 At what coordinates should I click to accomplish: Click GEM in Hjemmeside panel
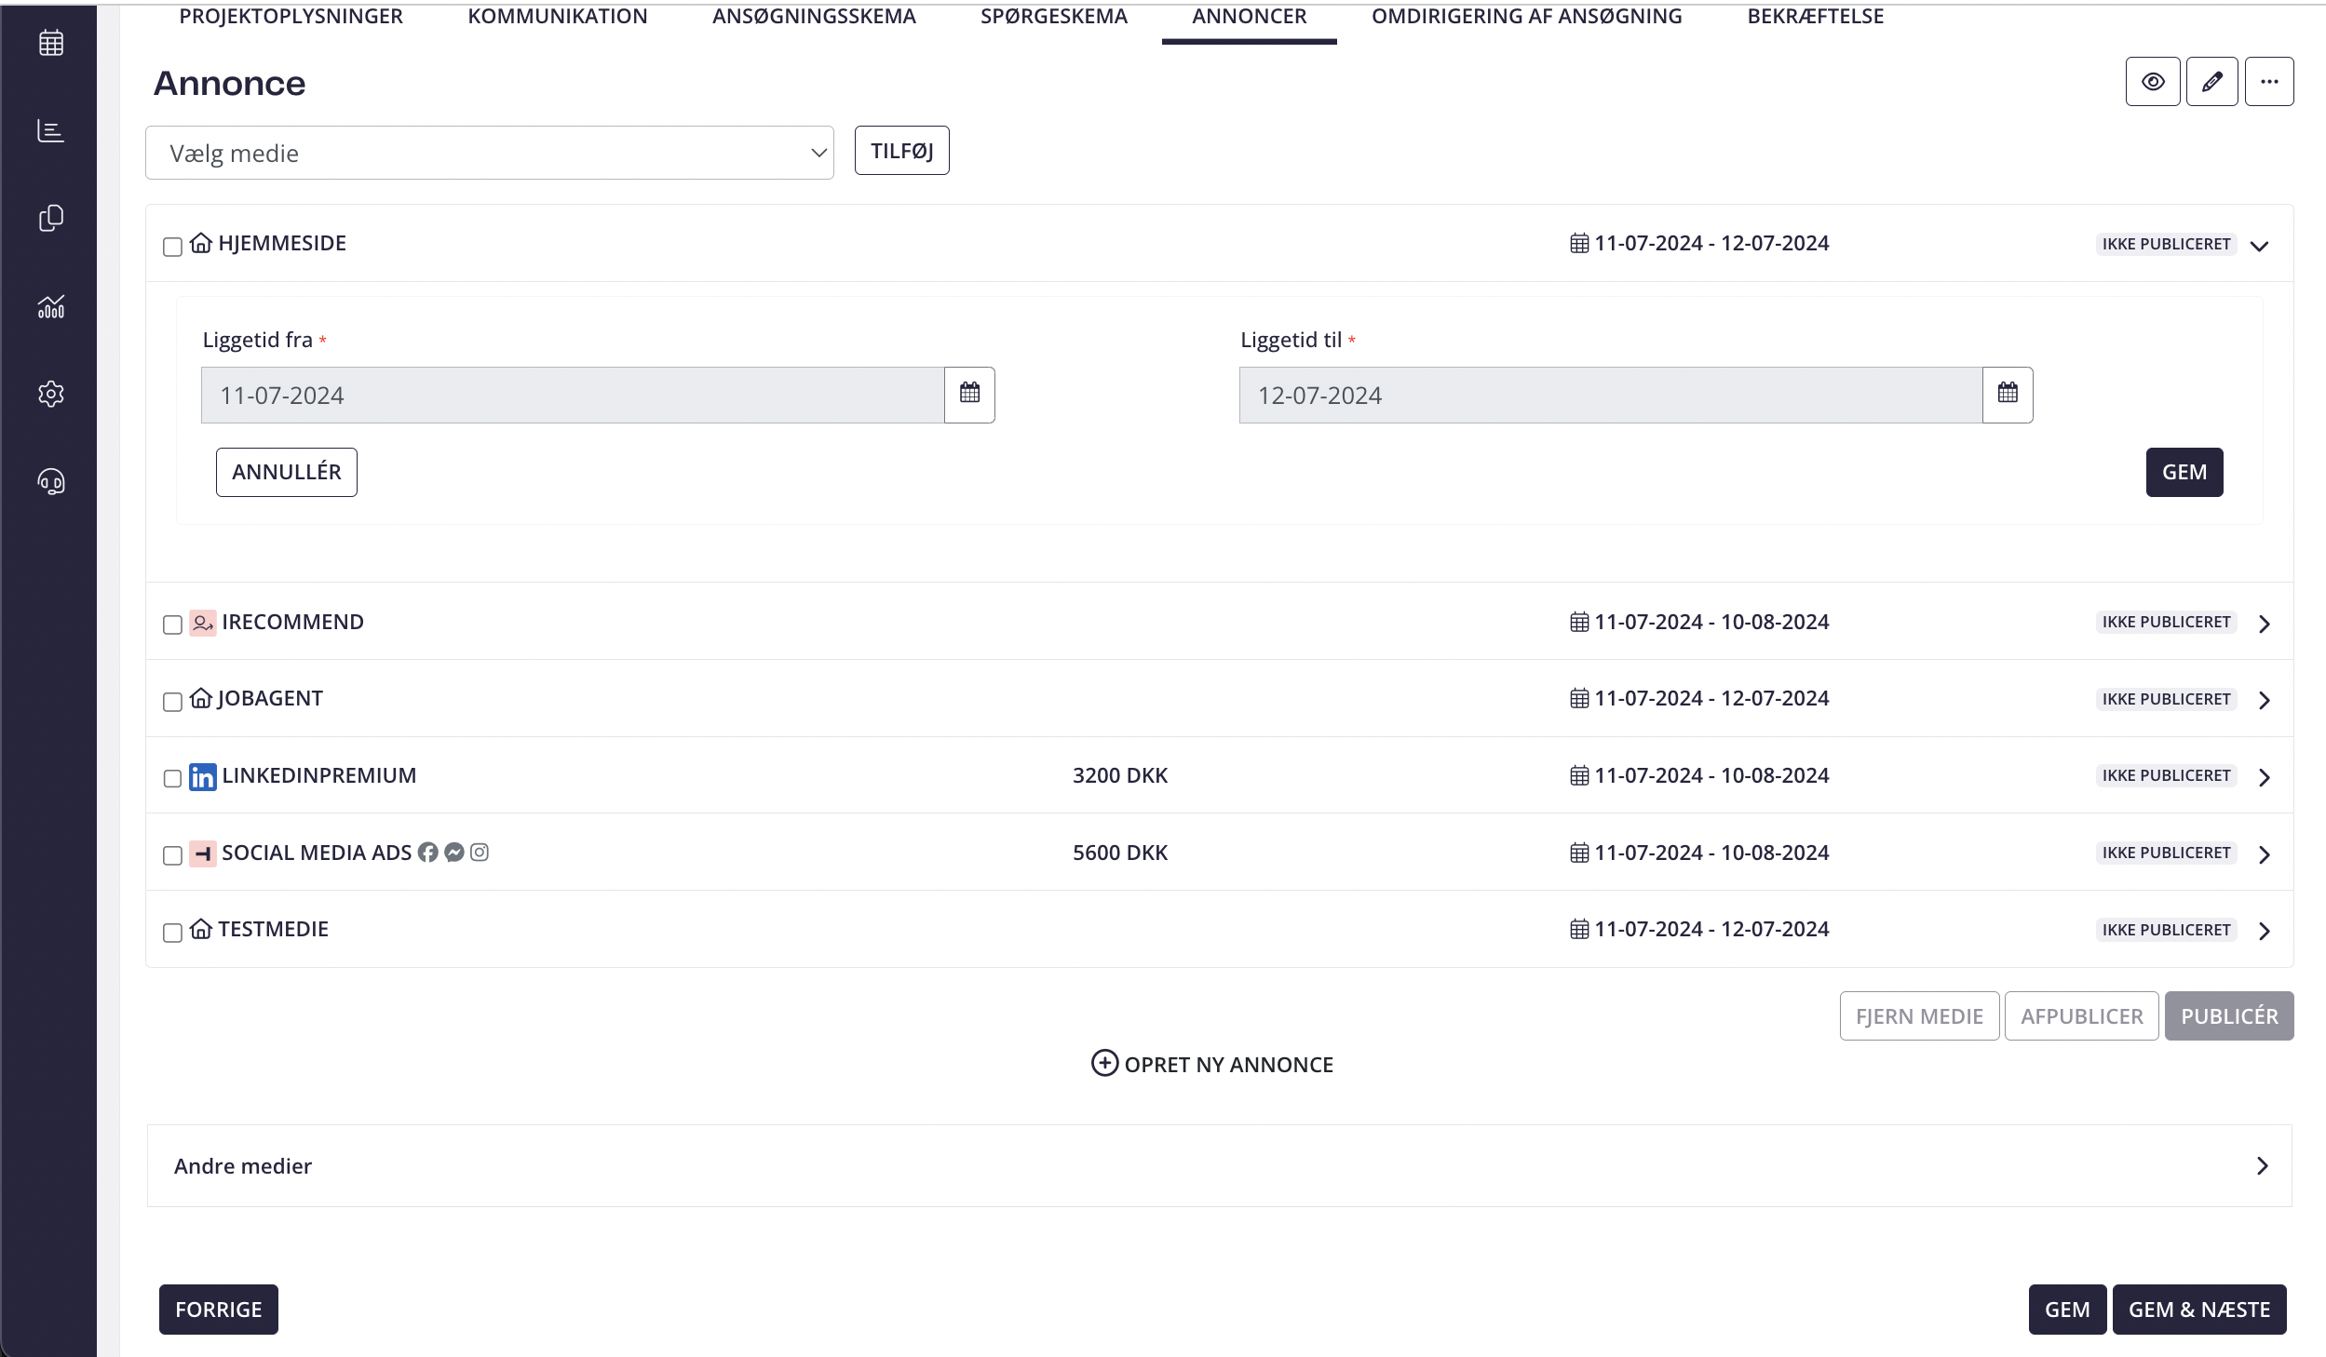(2184, 472)
